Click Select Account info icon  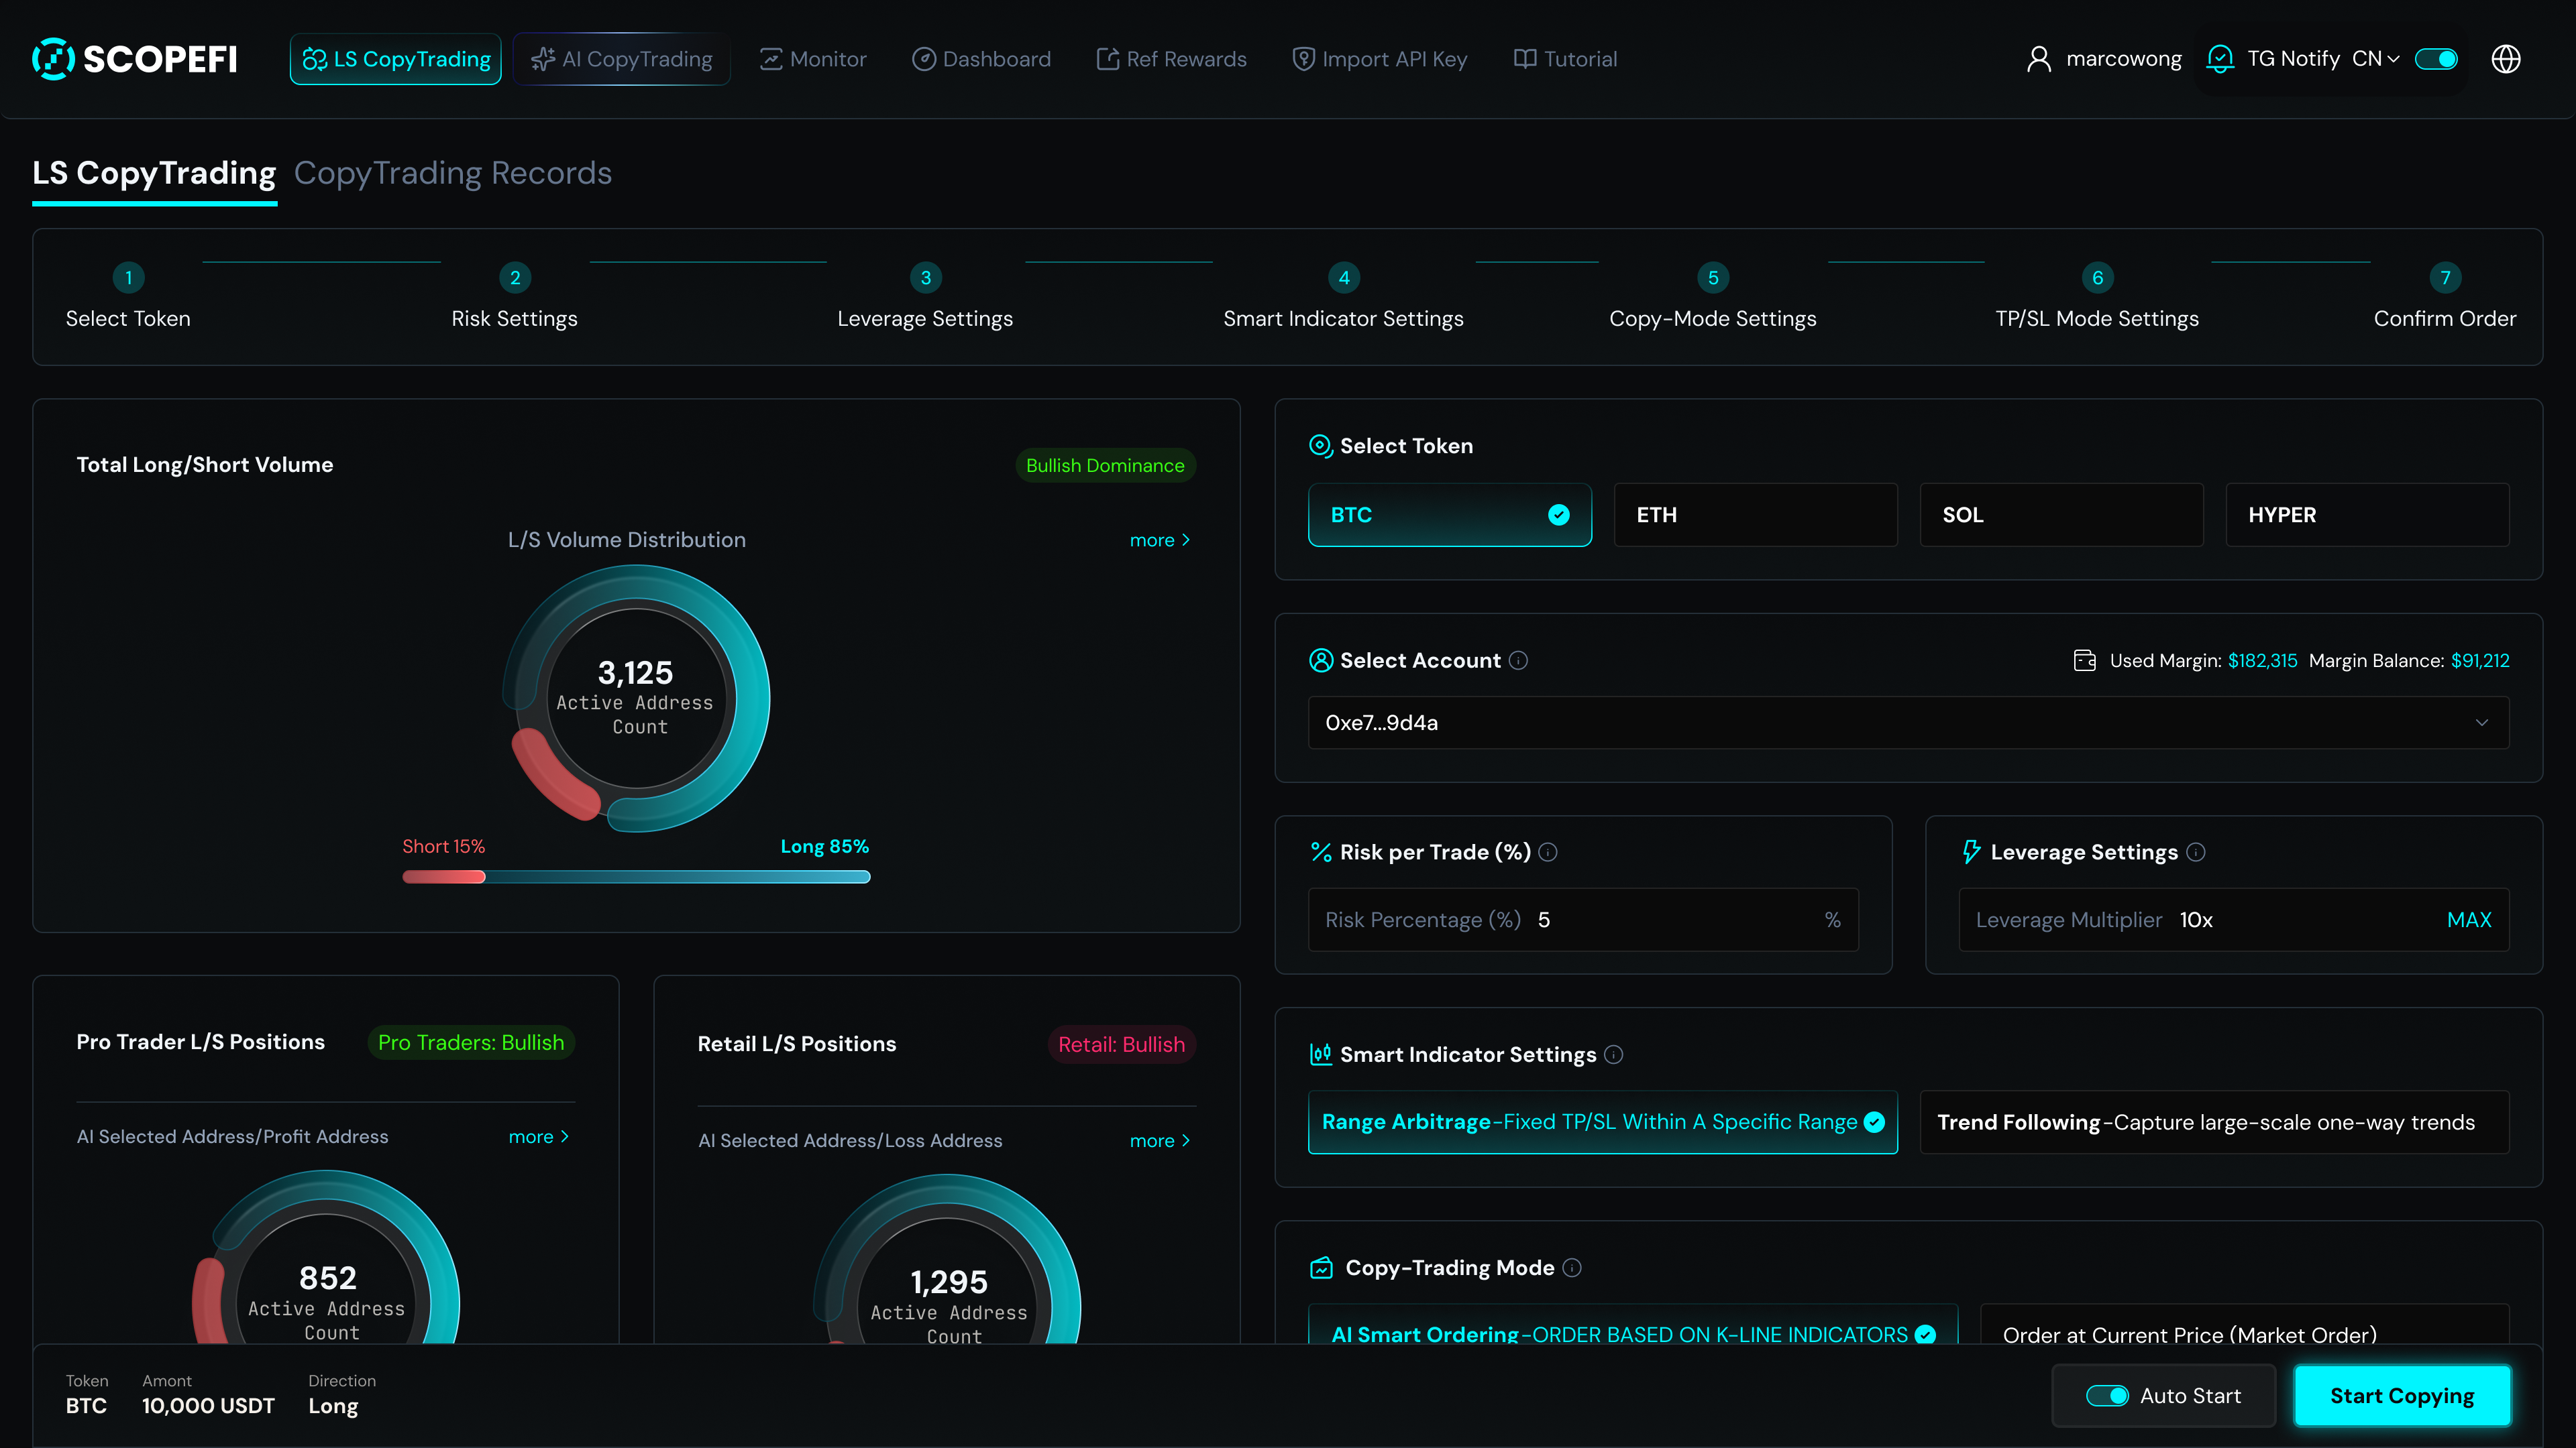coord(1518,660)
